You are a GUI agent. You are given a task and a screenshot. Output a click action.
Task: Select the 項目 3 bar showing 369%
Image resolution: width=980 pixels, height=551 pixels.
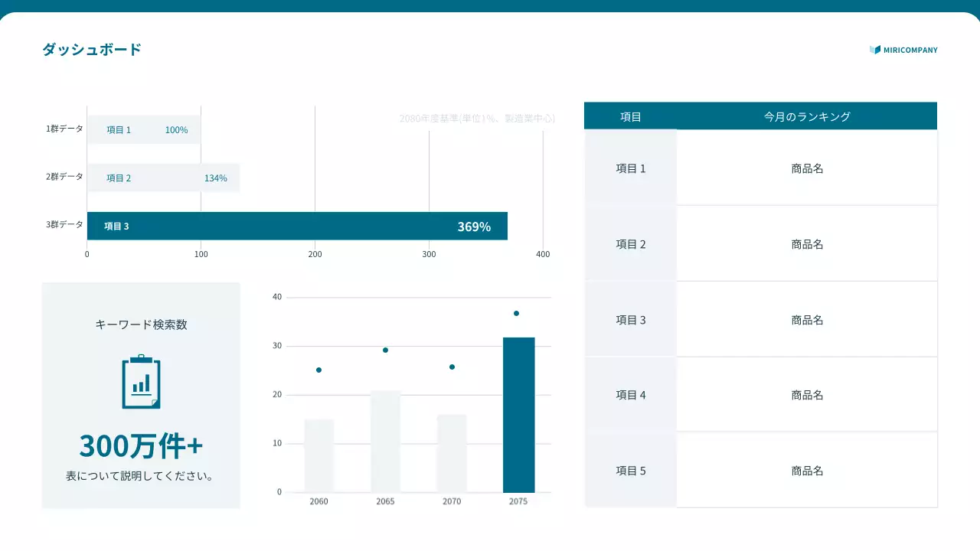coord(297,226)
